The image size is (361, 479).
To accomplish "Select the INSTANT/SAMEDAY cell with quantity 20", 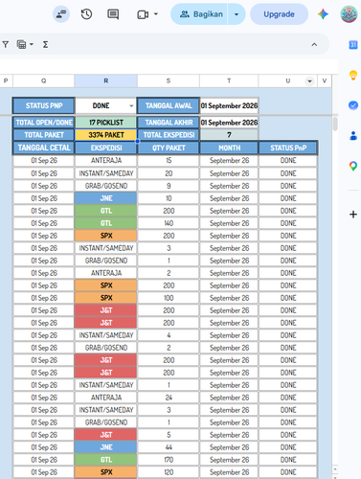I will (x=106, y=173).
